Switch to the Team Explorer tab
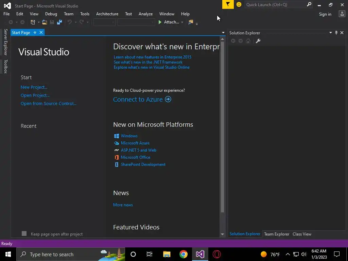348x261 pixels. [277, 234]
